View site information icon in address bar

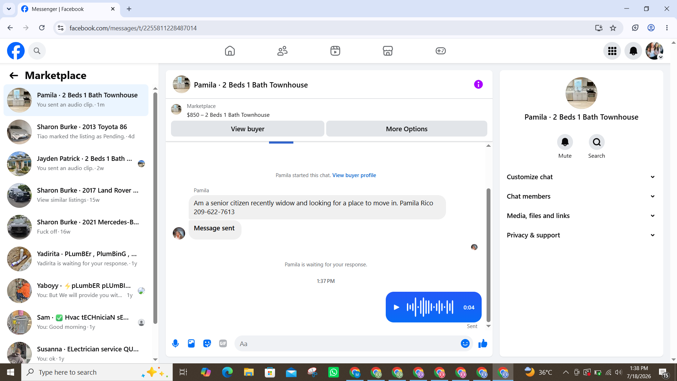pos(61,28)
